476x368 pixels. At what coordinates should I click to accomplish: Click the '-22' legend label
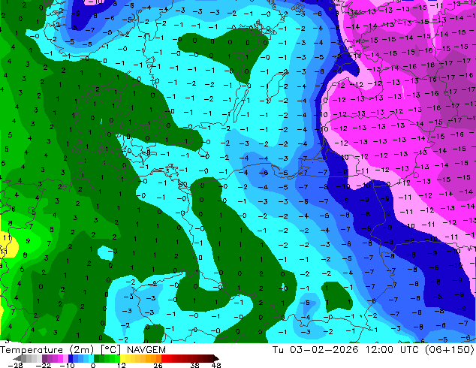[43, 365]
